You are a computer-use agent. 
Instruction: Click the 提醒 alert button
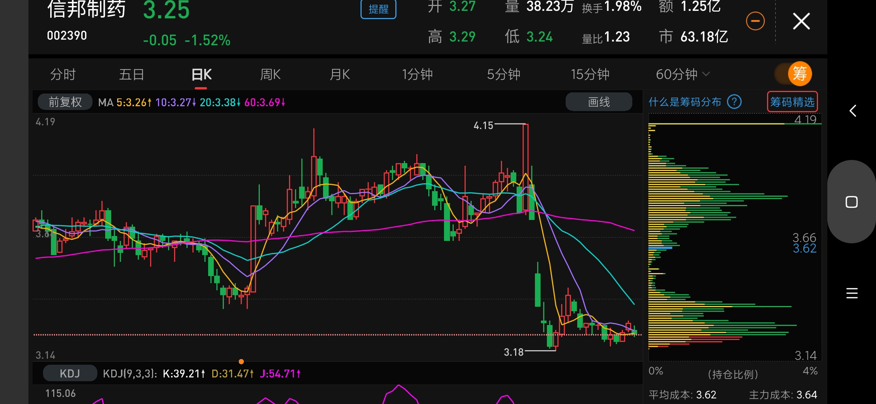[x=378, y=9]
